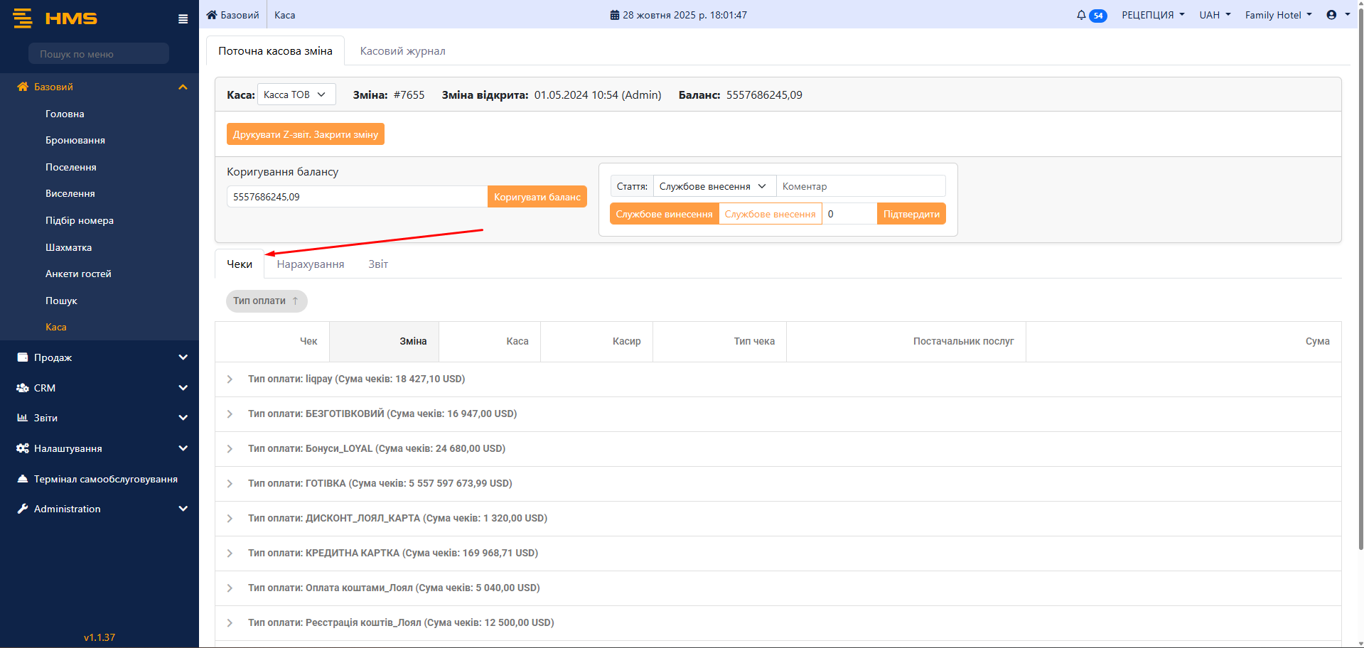Open Термінал самообслуговування from the sidebar

105,479
